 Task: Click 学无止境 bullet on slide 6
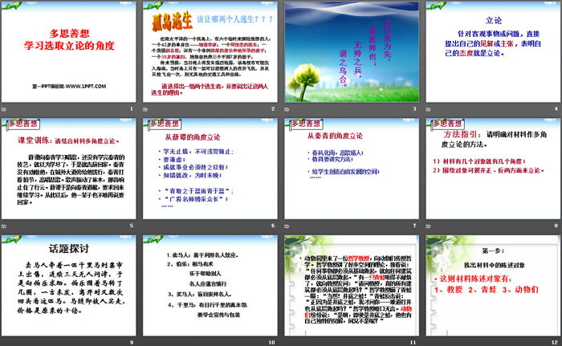click(x=198, y=152)
